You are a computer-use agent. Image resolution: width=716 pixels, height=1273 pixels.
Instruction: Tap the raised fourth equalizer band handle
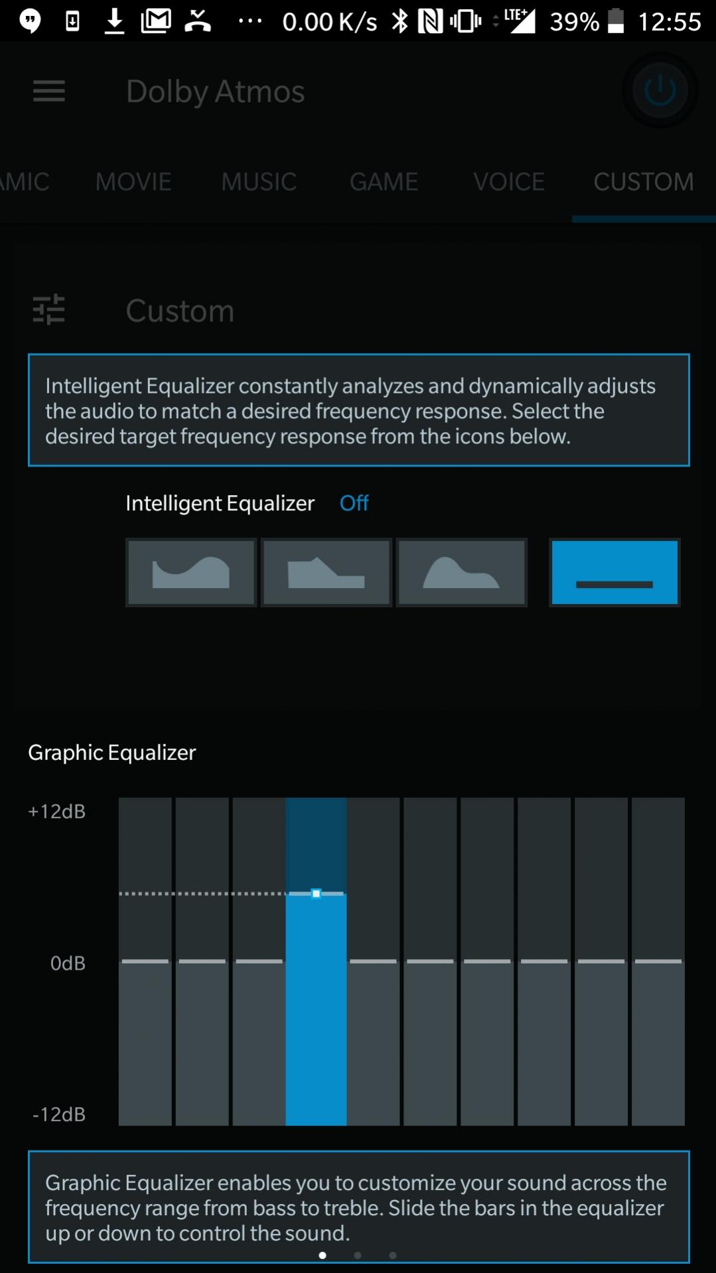(x=317, y=894)
